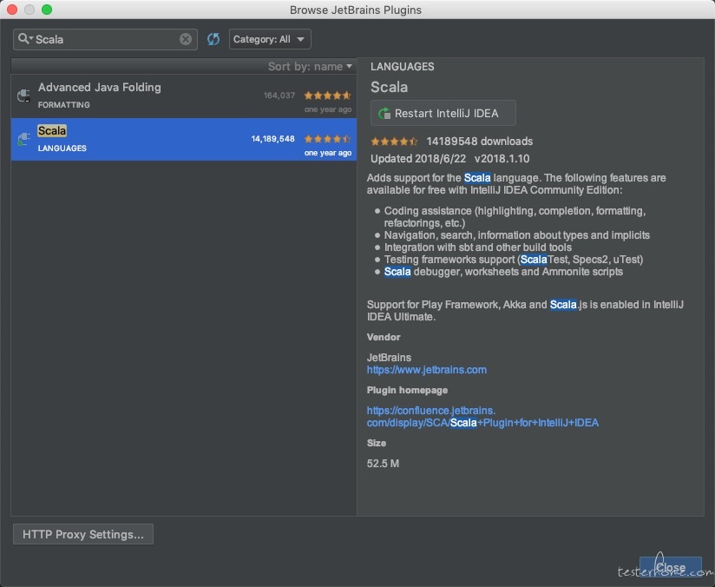Click the JetBrains vendor name
This screenshot has height=587, width=715.
point(389,358)
